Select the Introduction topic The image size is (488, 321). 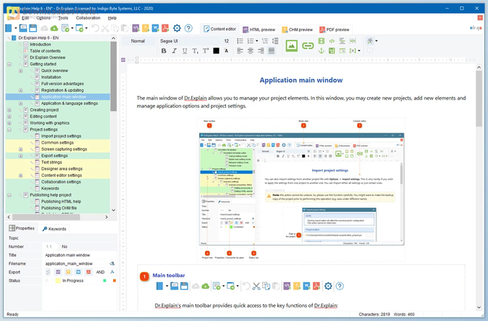40,44
